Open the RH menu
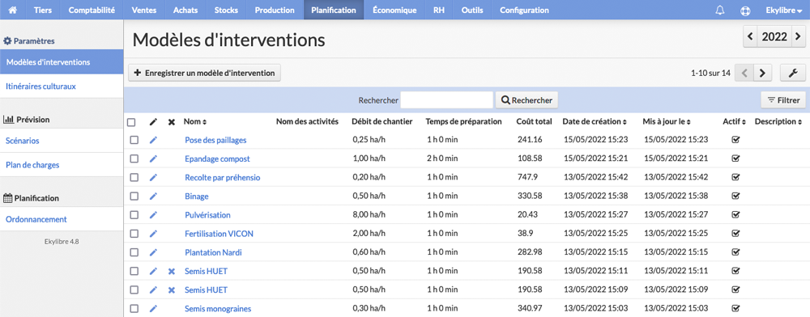Screen dimensions: 810x317 tap(438, 10)
